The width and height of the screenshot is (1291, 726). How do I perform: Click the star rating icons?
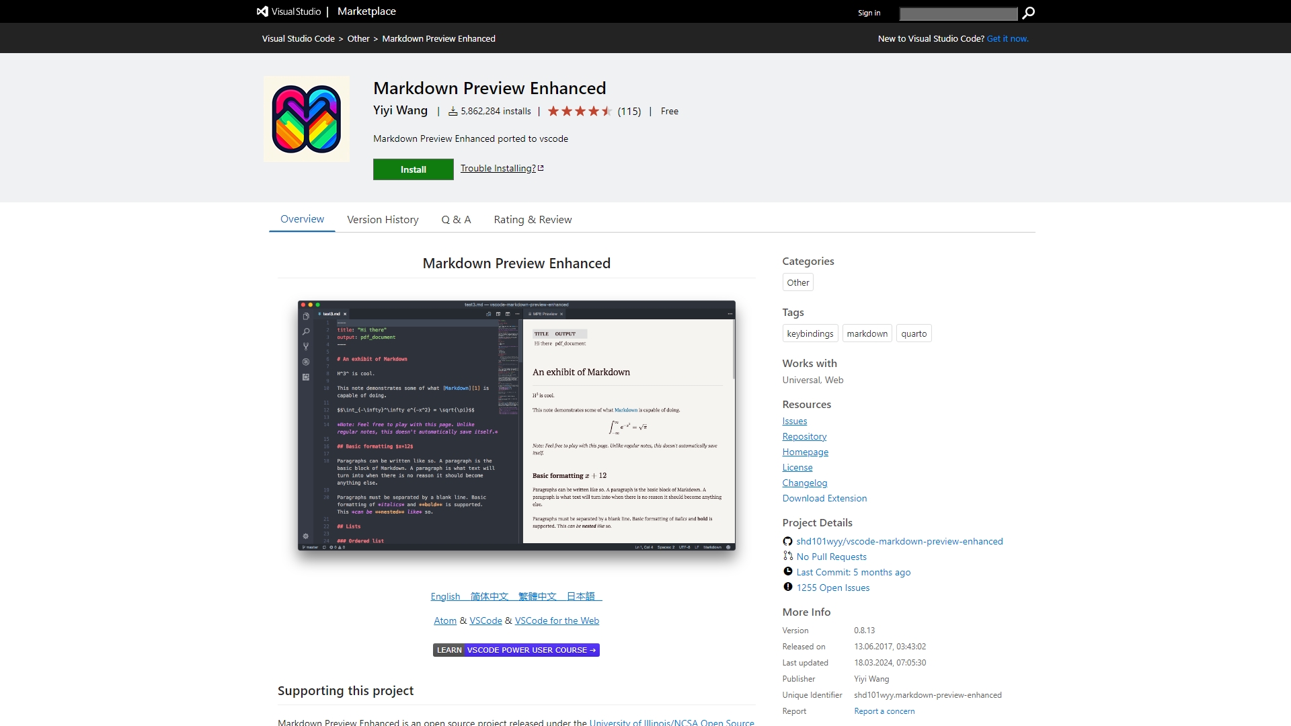579,112
